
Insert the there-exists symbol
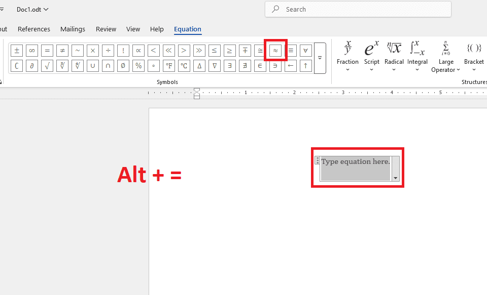(x=230, y=66)
